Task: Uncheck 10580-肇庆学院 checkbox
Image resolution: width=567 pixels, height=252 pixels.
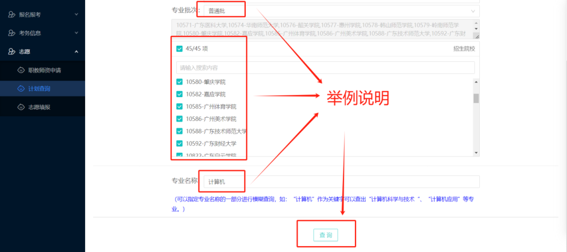Action: [180, 82]
